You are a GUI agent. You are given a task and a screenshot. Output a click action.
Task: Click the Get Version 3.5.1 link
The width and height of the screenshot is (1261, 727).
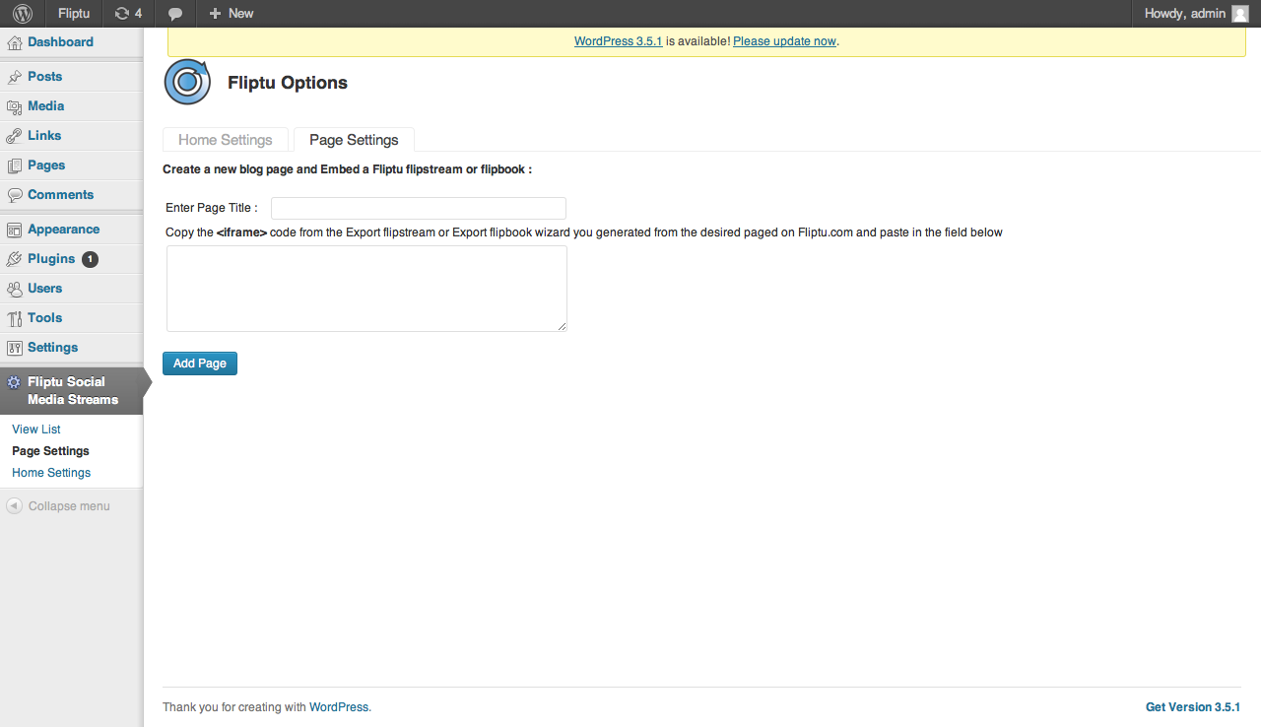coord(1192,707)
